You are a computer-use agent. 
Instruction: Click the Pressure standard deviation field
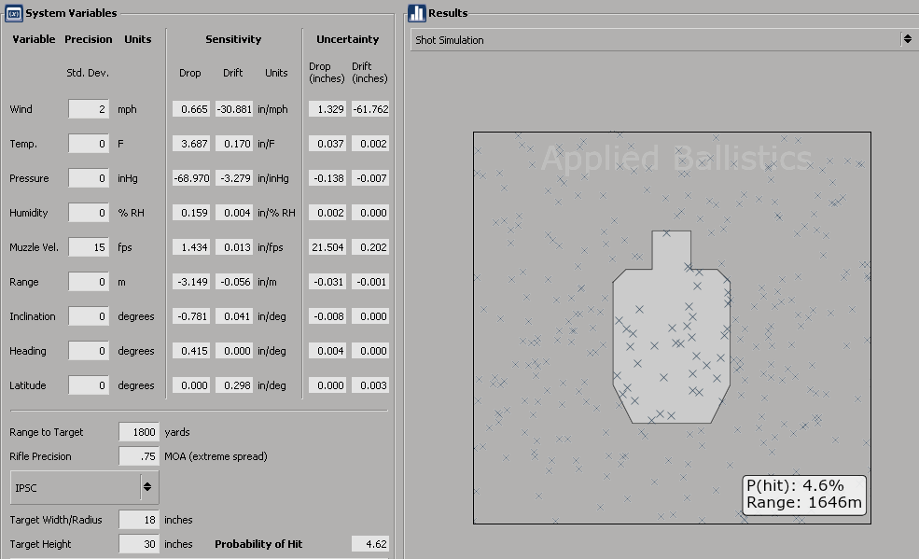pos(89,178)
